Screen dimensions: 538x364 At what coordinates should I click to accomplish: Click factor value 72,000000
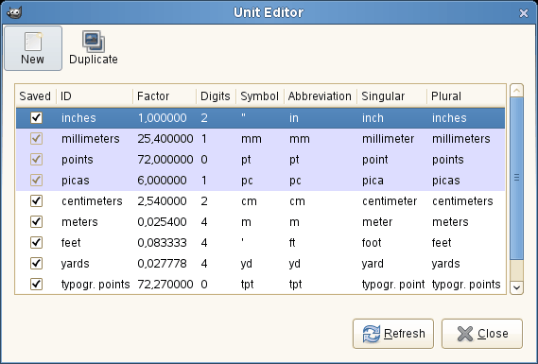pos(165,160)
